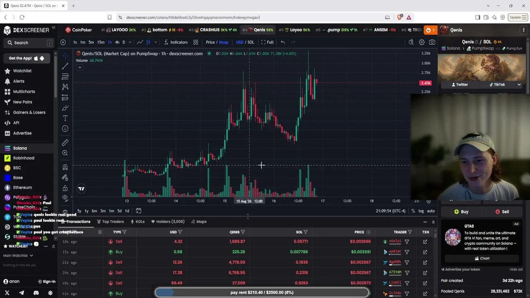Open the Discord link in the sidebar footer
Viewport: 530px width, 298px height.
coord(36,293)
